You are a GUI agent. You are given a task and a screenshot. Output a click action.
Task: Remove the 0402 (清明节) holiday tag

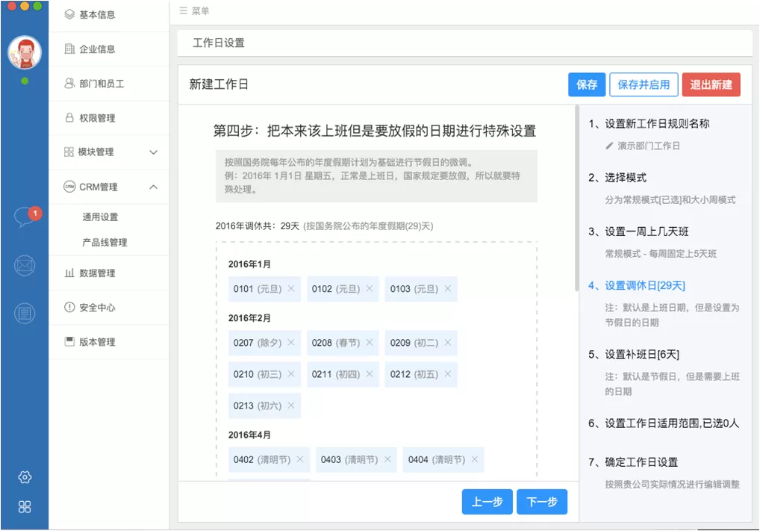click(300, 459)
